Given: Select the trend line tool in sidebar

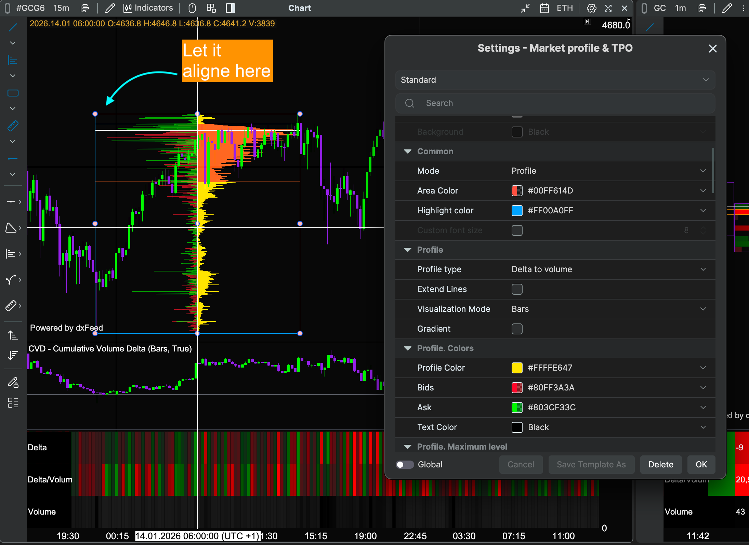Looking at the screenshot, I should point(13,27).
